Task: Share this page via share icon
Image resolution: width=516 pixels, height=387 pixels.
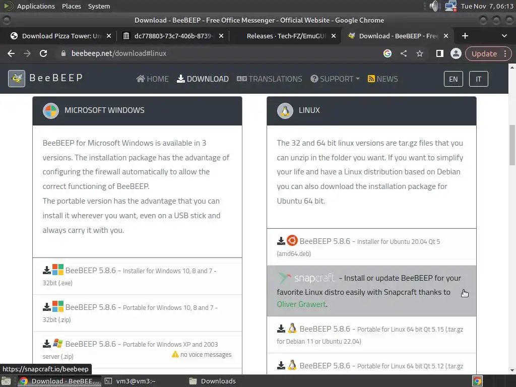Action: tap(404, 53)
